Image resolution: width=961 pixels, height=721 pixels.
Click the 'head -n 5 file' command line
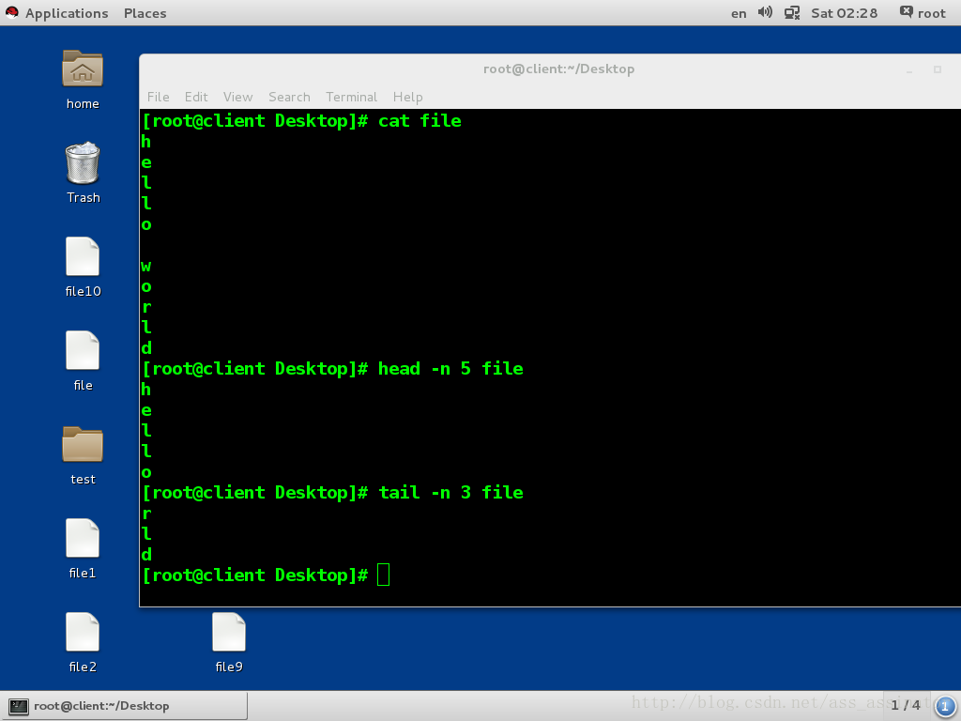333,368
